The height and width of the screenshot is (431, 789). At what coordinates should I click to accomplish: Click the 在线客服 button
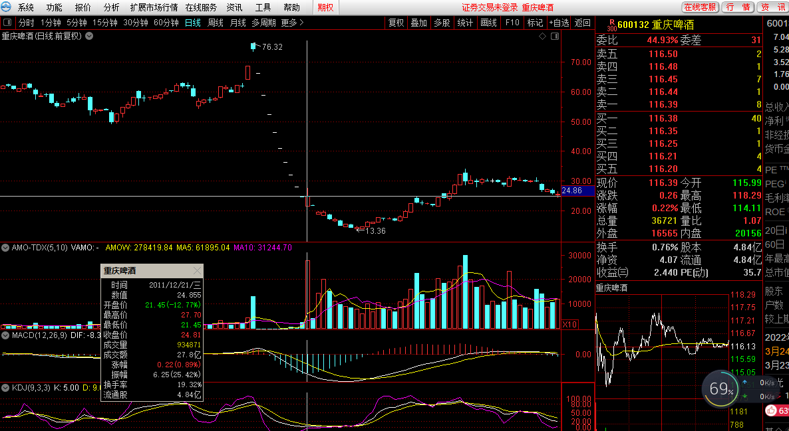[x=701, y=7]
